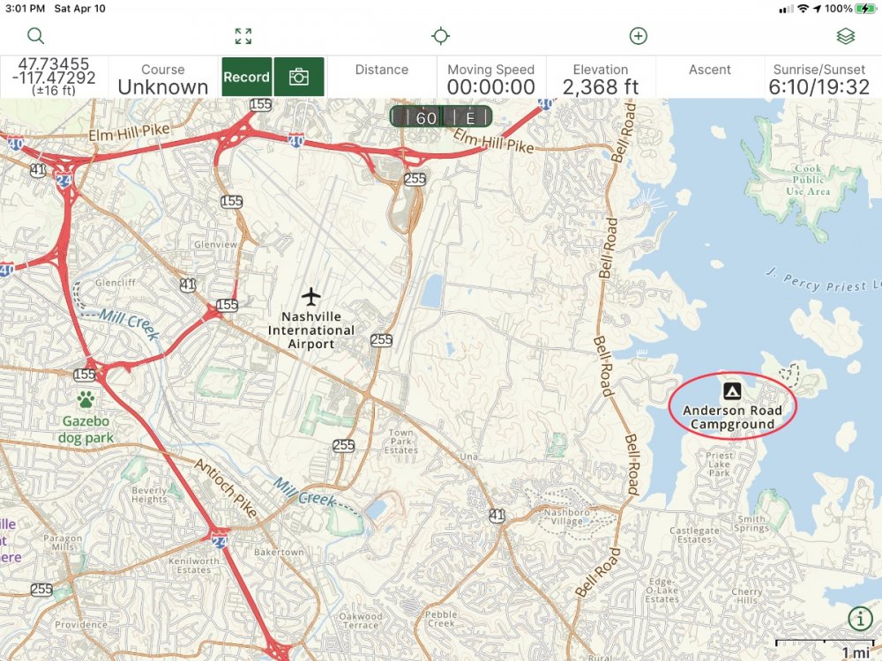This screenshot has height=661, width=882.
Task: Tap the compass heading indicator
Action: coord(441,117)
